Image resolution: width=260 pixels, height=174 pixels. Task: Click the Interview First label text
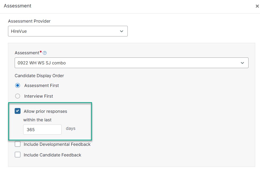(x=39, y=96)
